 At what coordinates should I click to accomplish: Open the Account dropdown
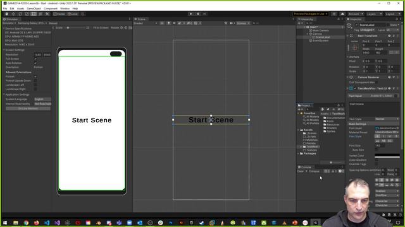(x=356, y=14)
